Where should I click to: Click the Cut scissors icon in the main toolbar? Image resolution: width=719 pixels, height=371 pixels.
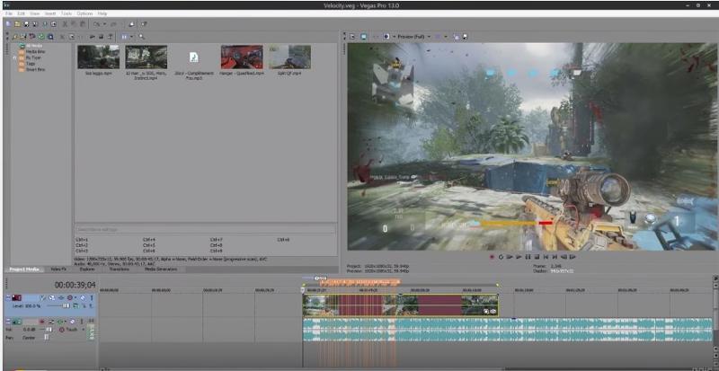[65, 24]
